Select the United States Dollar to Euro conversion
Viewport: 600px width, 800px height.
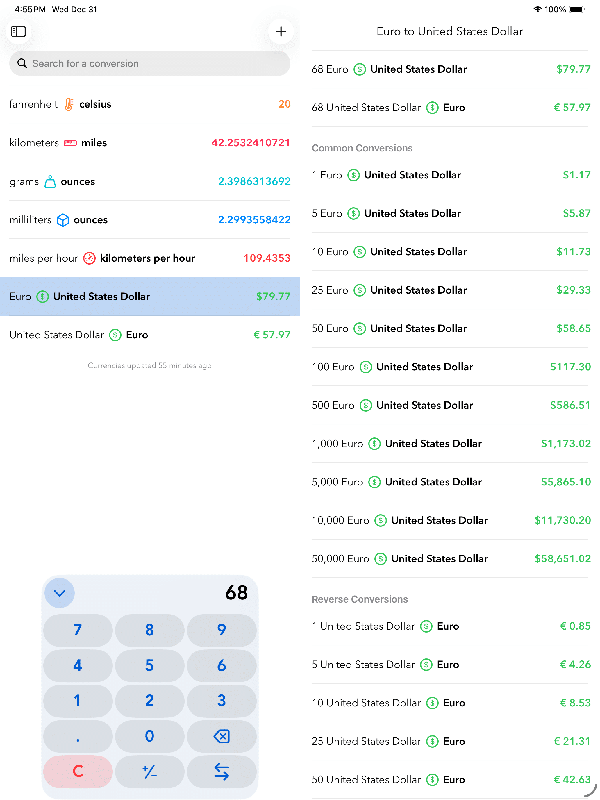point(150,335)
